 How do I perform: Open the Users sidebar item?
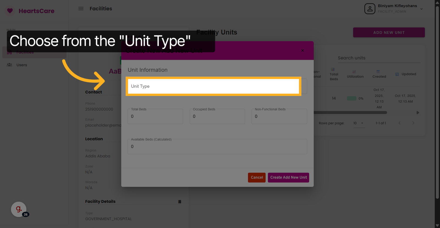34,65
